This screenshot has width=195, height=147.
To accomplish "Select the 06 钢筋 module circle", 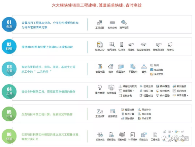I will [x=9, y=136].
